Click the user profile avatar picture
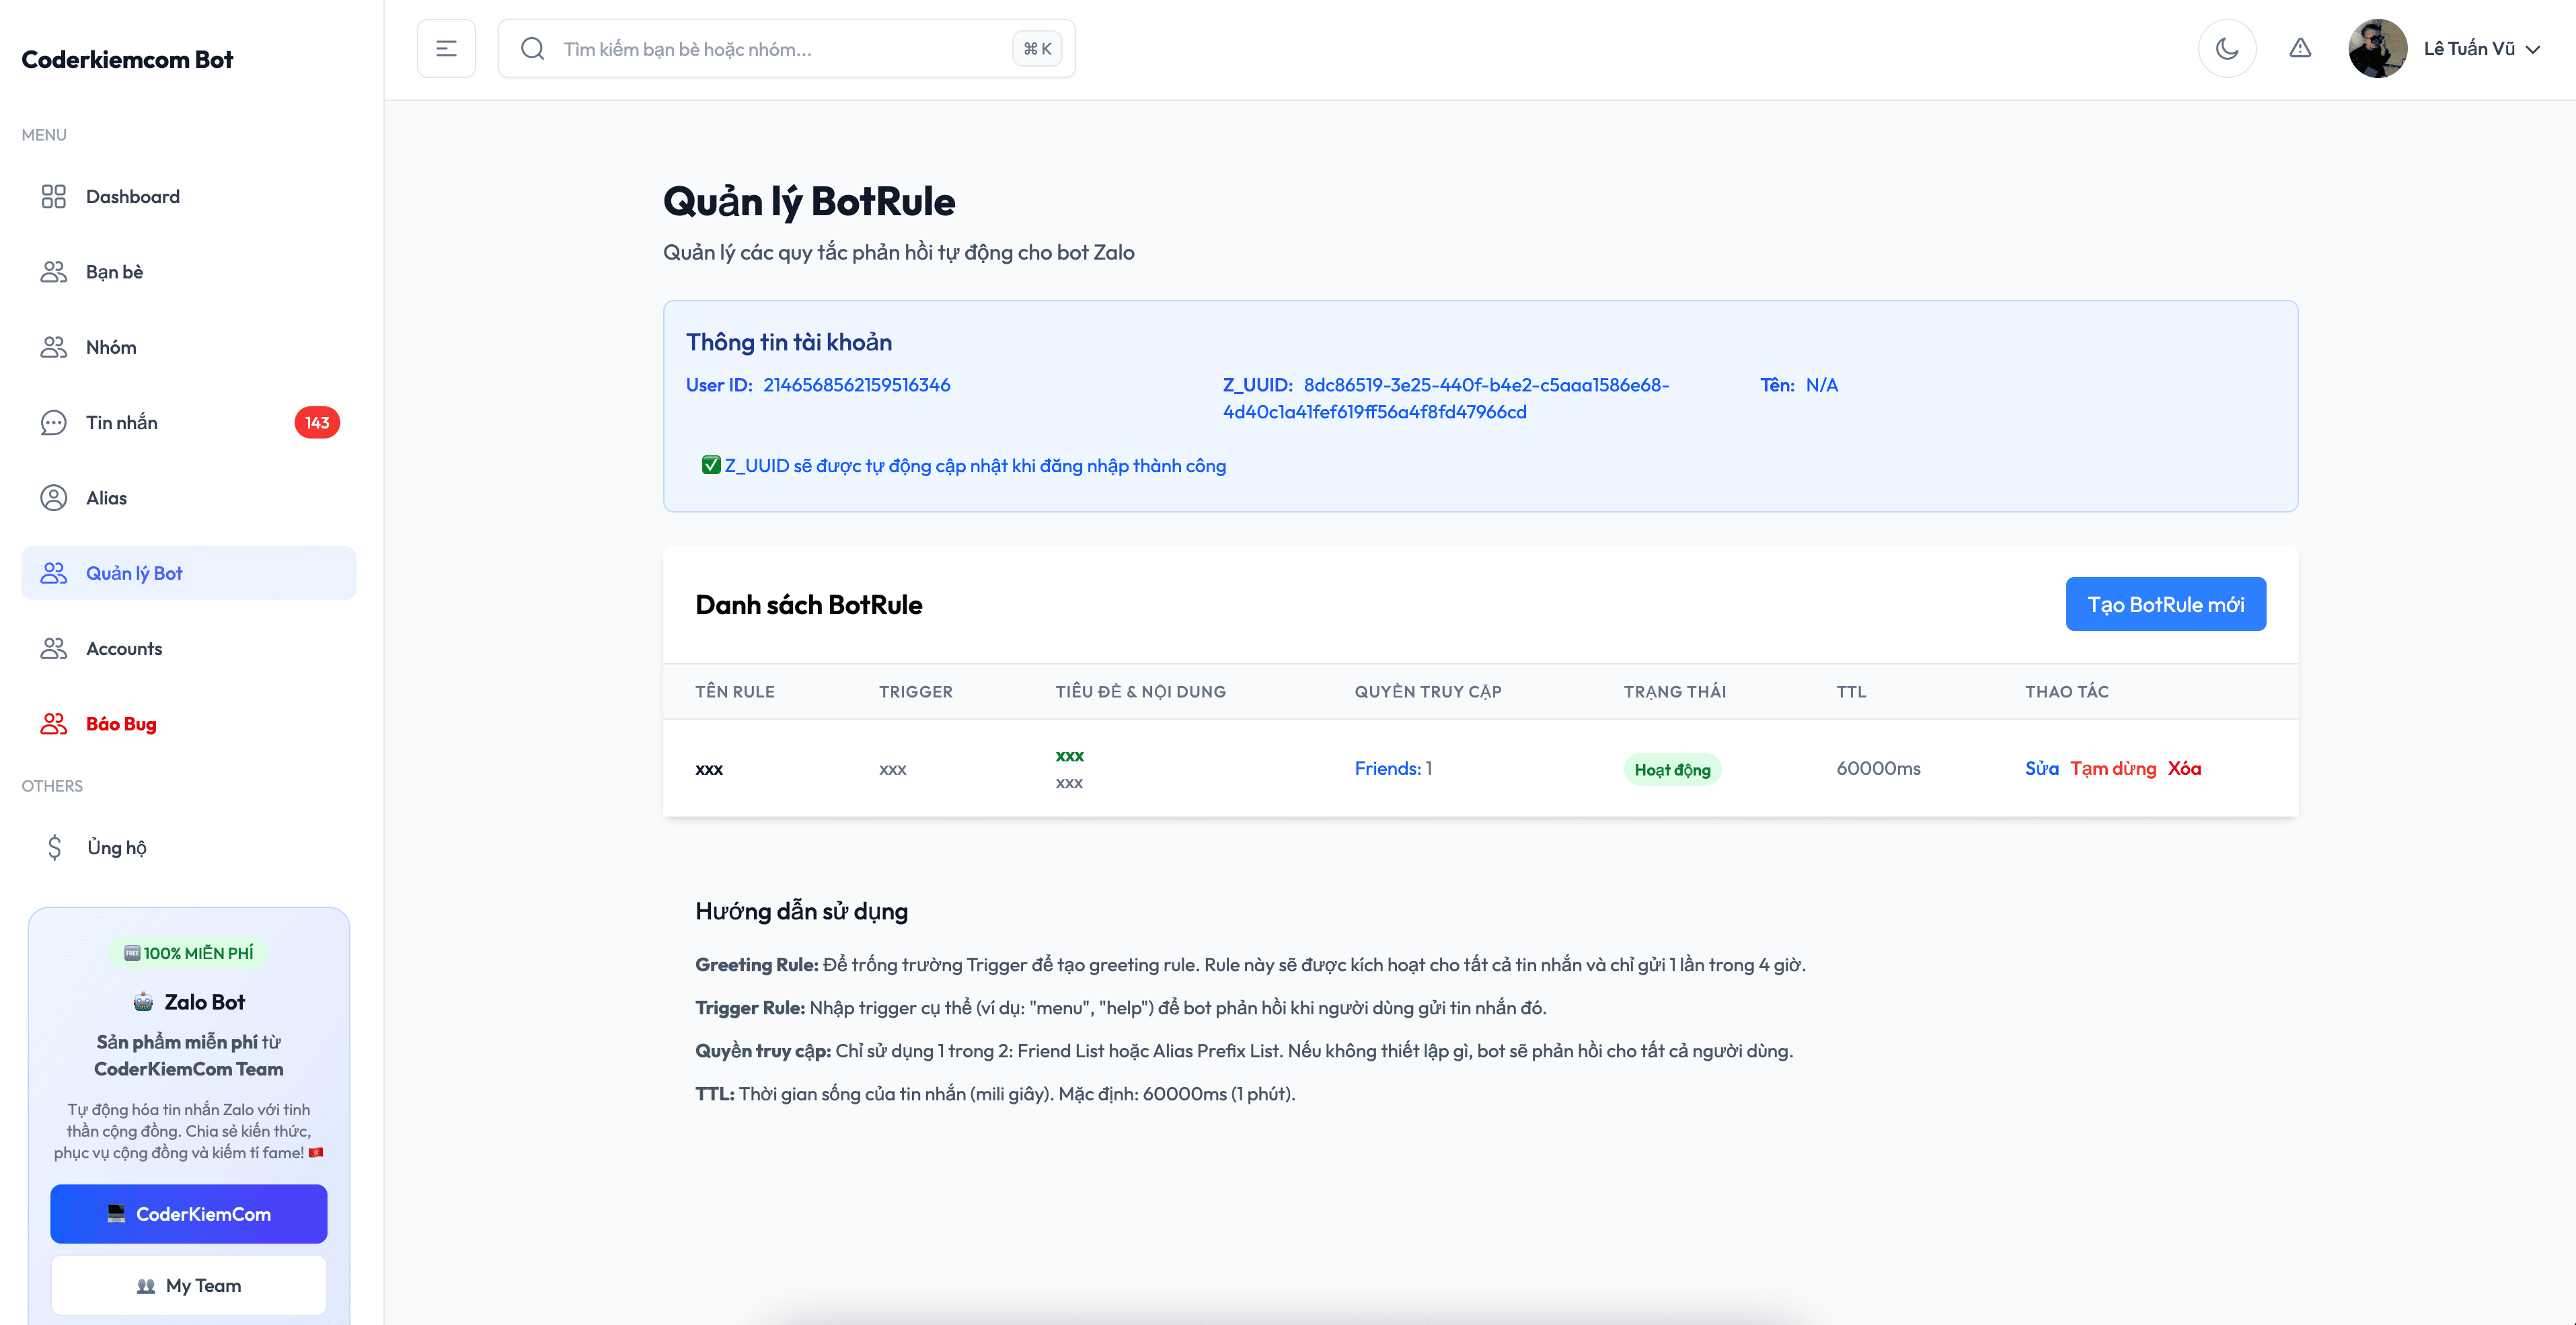This screenshot has height=1325, width=2576. point(2377,48)
